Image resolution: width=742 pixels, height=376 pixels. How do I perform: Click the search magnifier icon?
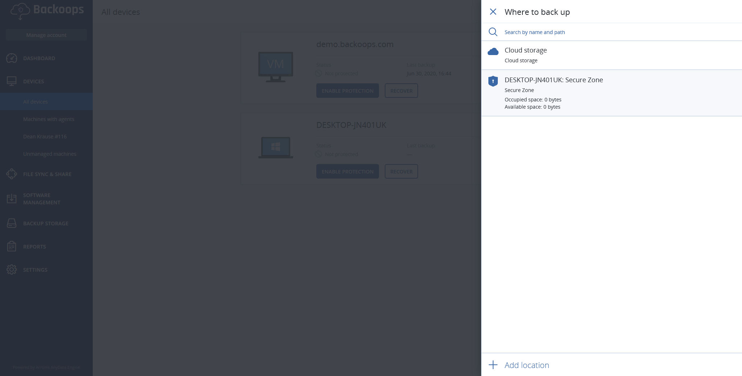[x=493, y=32]
